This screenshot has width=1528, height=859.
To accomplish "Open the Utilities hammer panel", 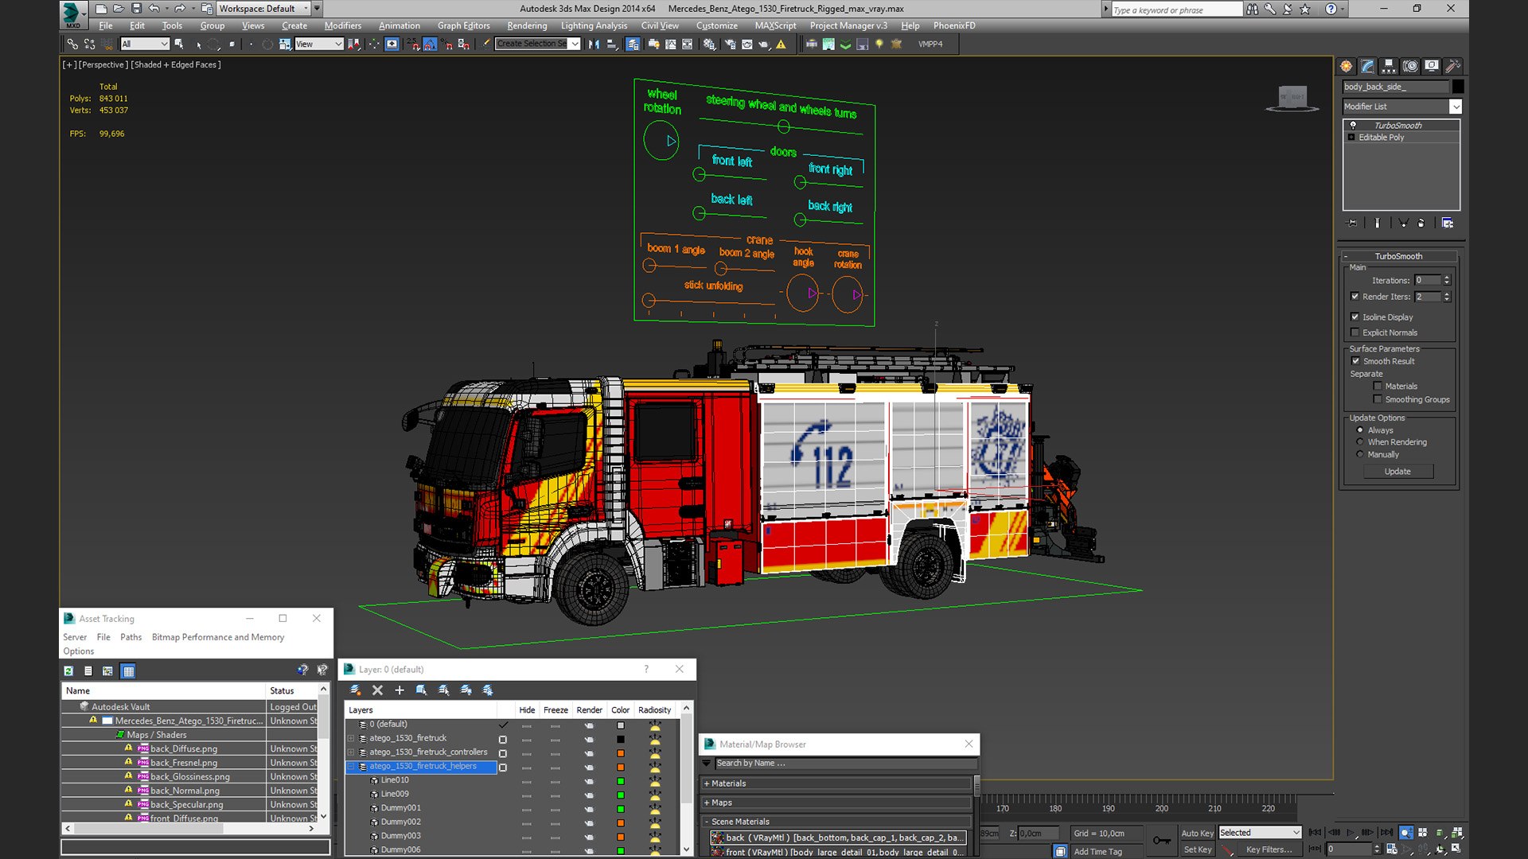I will click(x=1453, y=66).
